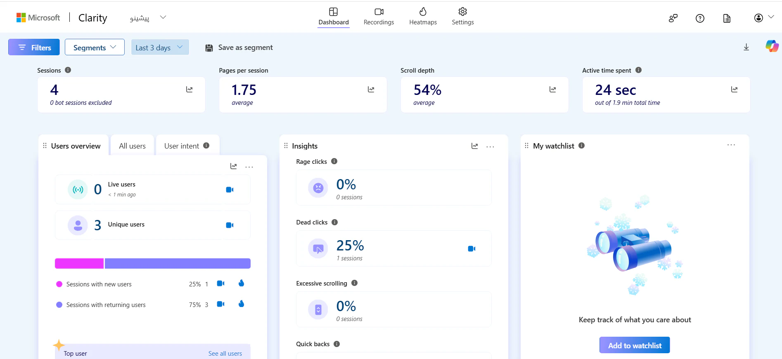Open heatmap for sessions with new users

[x=241, y=283]
